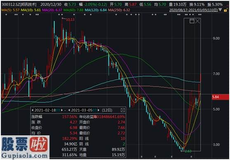230x160 pixels.
Task: Click the 2.69 low price marker
Action: click(x=188, y=151)
